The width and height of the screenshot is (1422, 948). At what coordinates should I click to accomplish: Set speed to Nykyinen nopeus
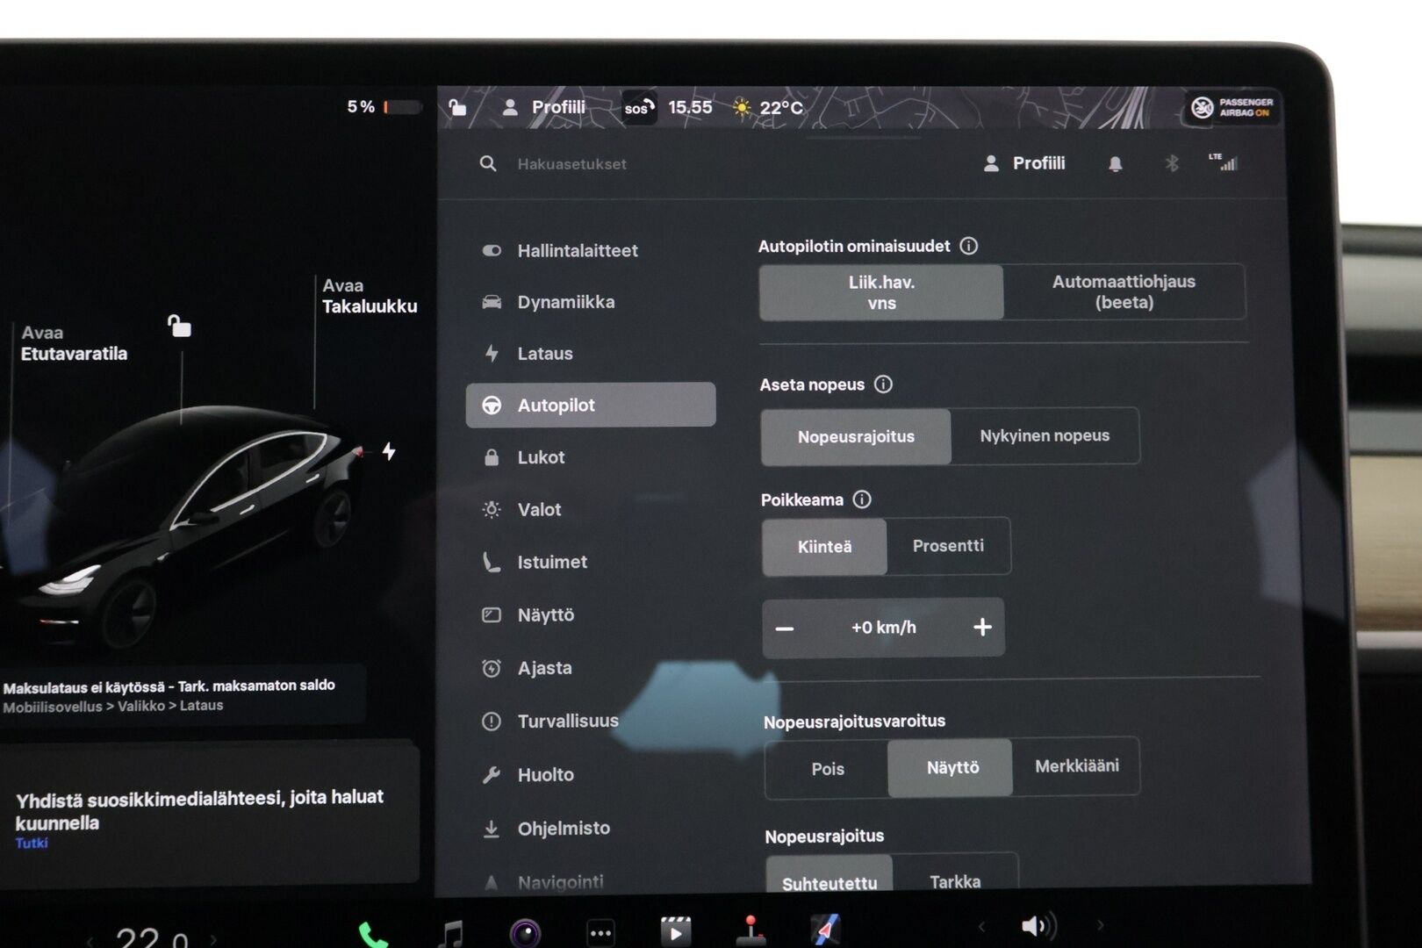click(1045, 435)
